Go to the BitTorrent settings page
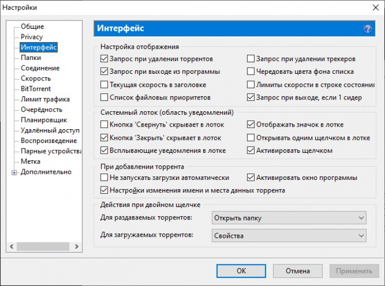The width and height of the screenshot is (385, 286). pyautogui.click(x=36, y=89)
